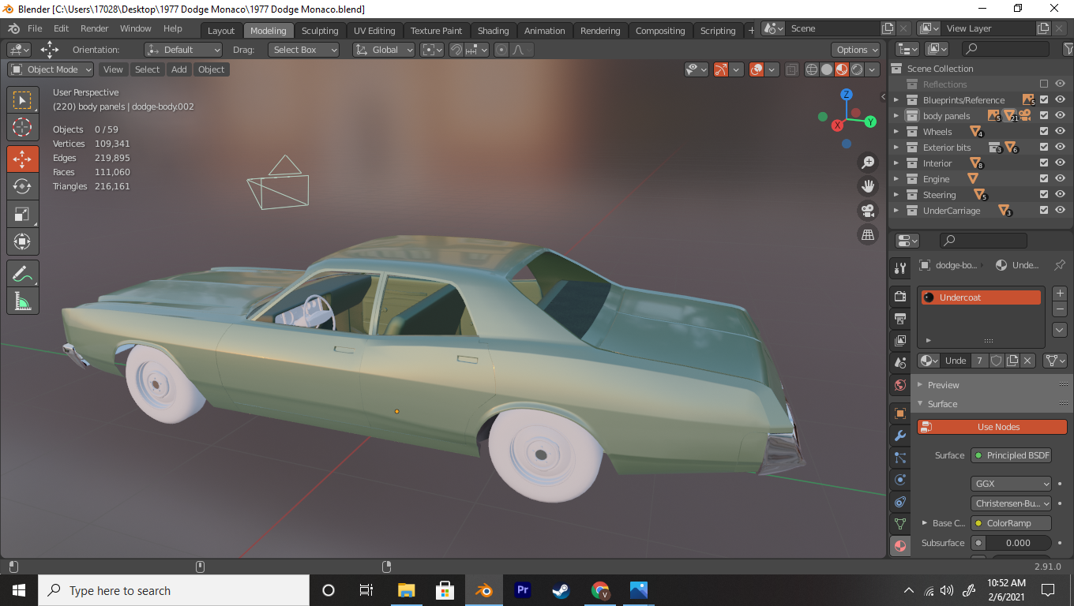
Task: Select the Move tool in the toolbar
Action: pyautogui.click(x=23, y=159)
